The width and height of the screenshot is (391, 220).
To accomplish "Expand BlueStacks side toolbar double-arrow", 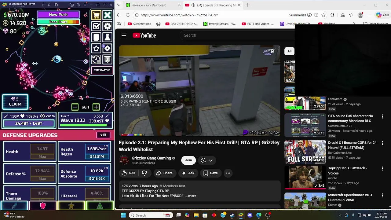I will (x=111, y=5).
